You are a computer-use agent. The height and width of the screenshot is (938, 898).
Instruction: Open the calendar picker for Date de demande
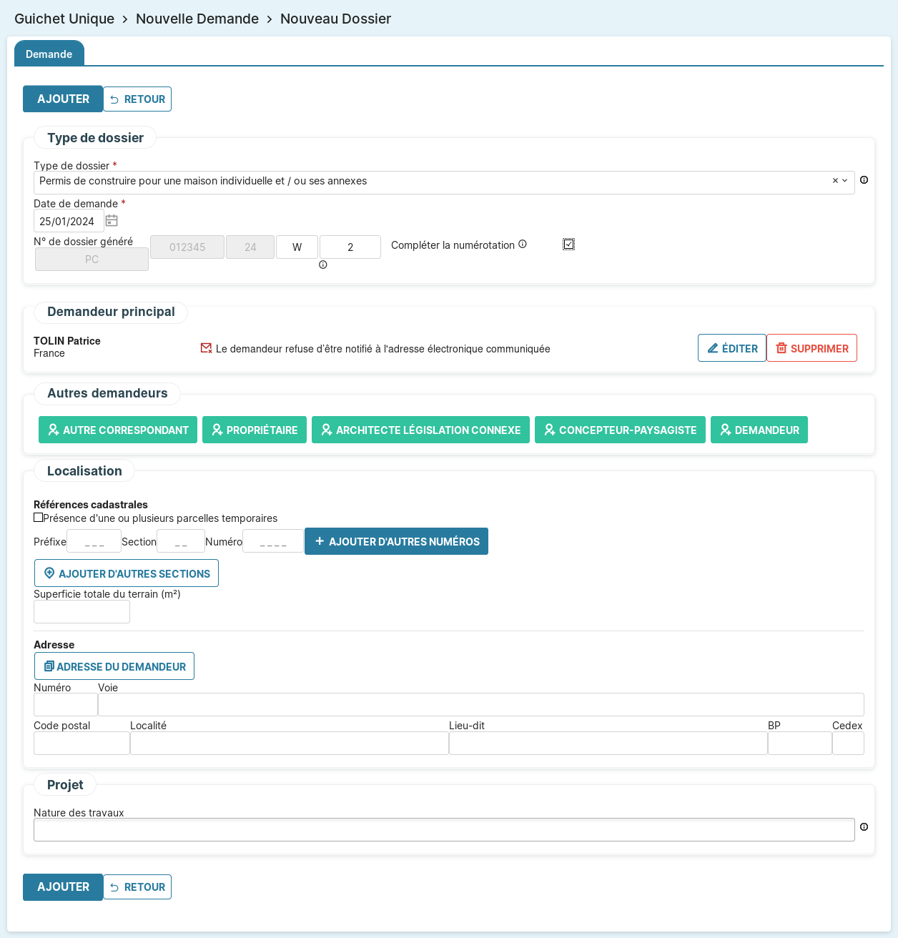pos(112,221)
